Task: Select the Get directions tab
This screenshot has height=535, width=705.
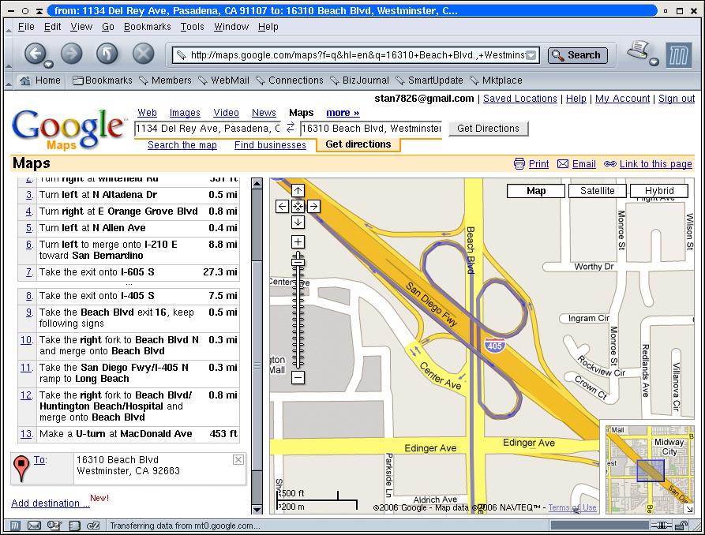Action: (x=358, y=144)
